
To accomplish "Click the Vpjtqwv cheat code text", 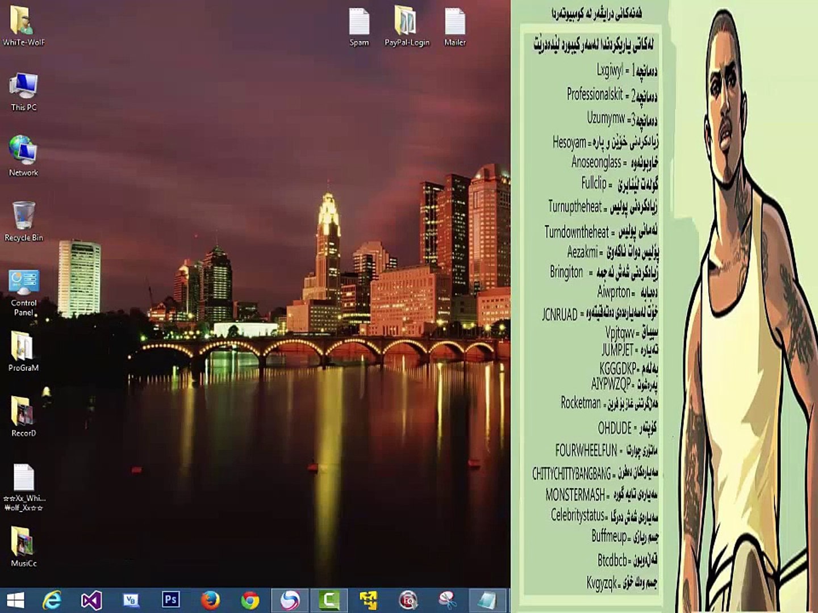I will click(619, 333).
